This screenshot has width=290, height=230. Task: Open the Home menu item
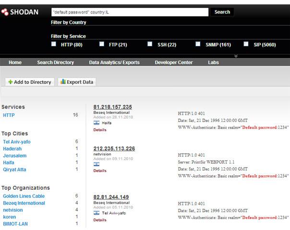15,62
